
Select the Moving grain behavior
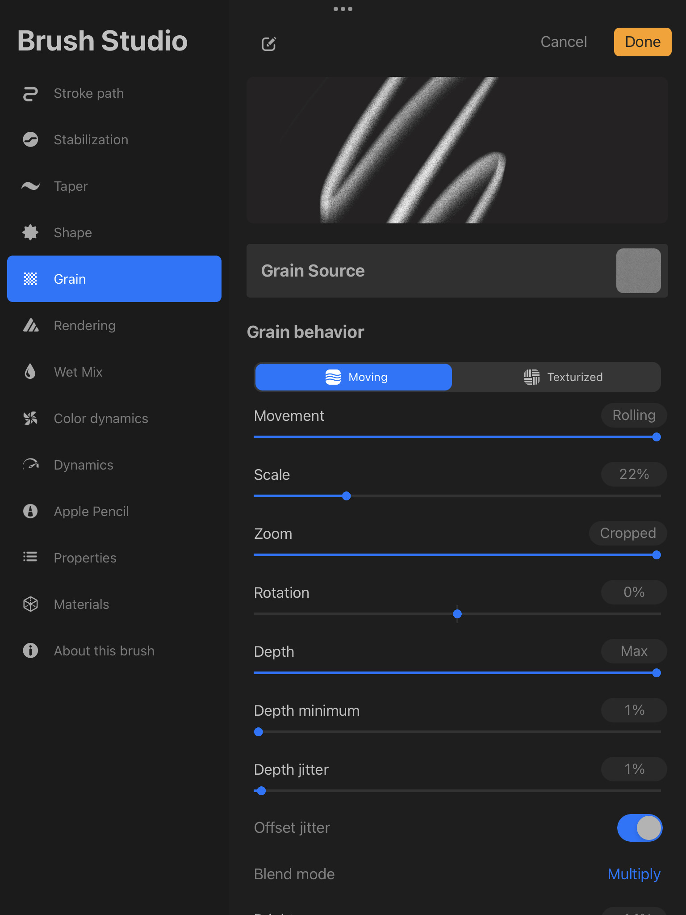(x=354, y=377)
